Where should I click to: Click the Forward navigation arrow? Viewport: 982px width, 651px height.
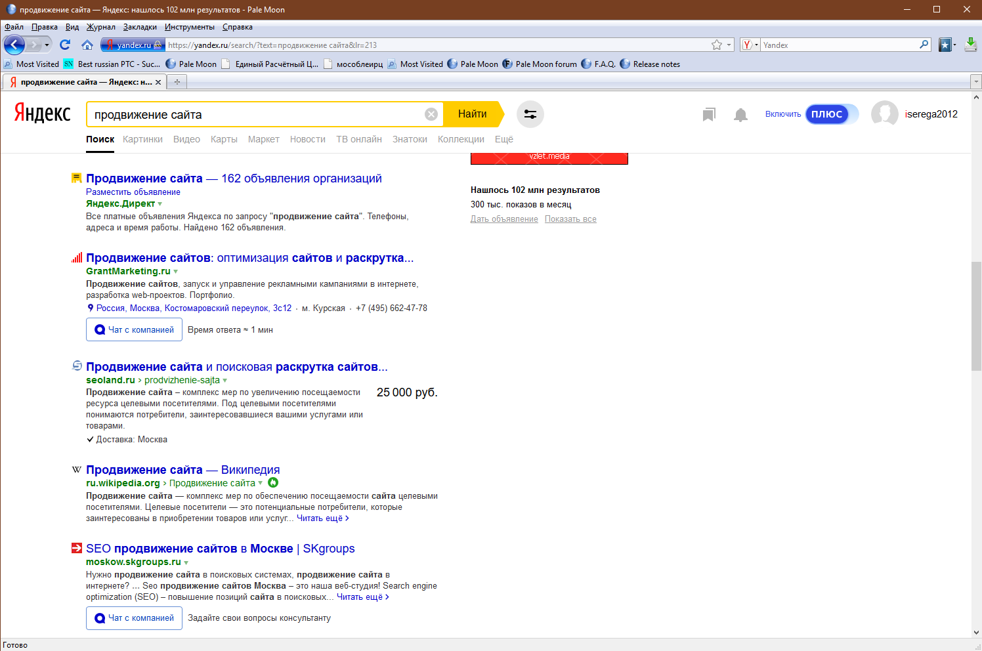33,45
